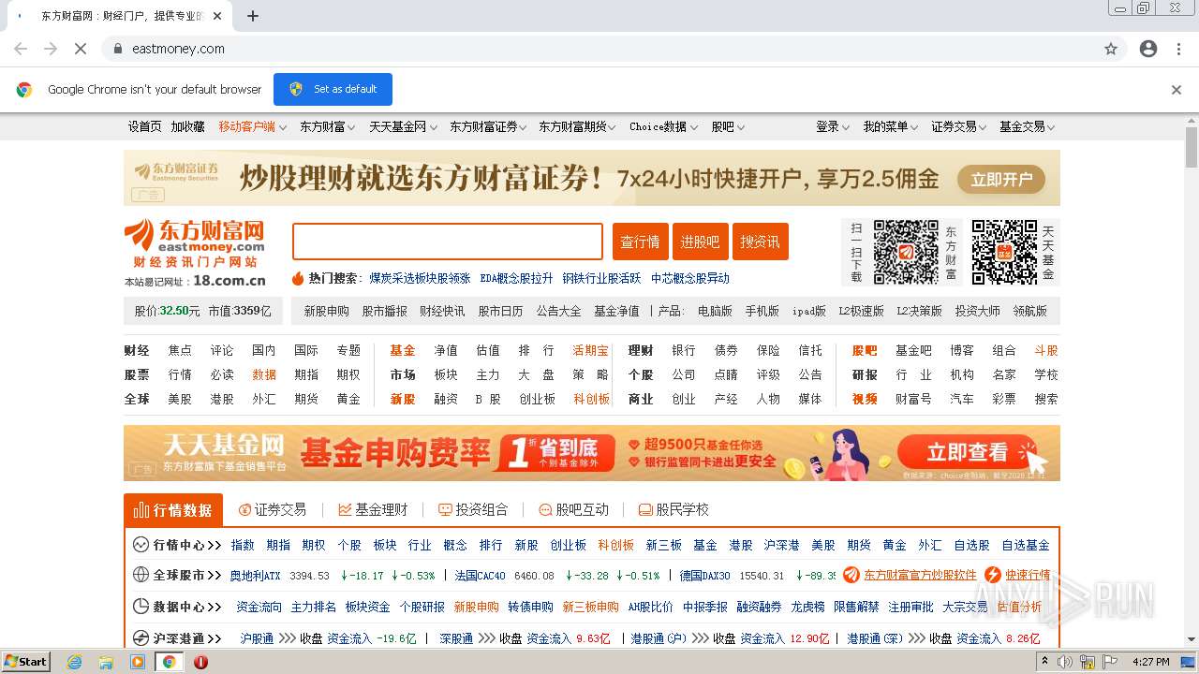Open the media player taskbar icon
Screen dimensions: 1199x674
(138, 662)
